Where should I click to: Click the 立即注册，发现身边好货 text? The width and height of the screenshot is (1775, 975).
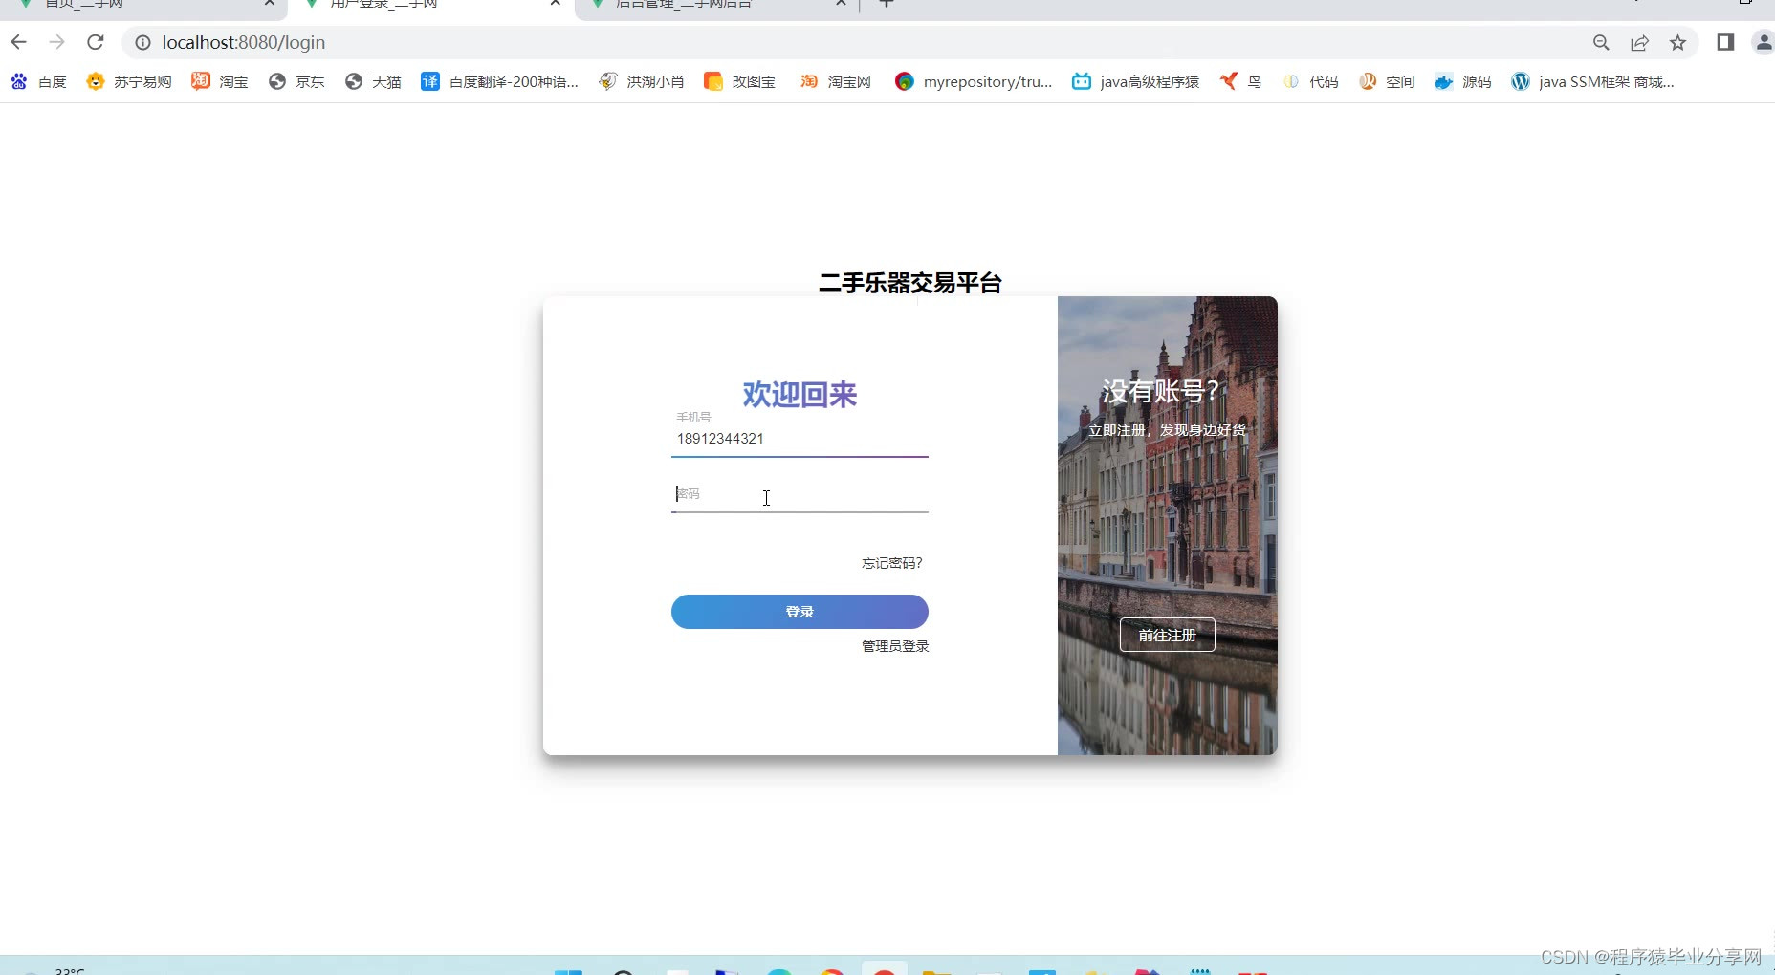[1167, 430]
